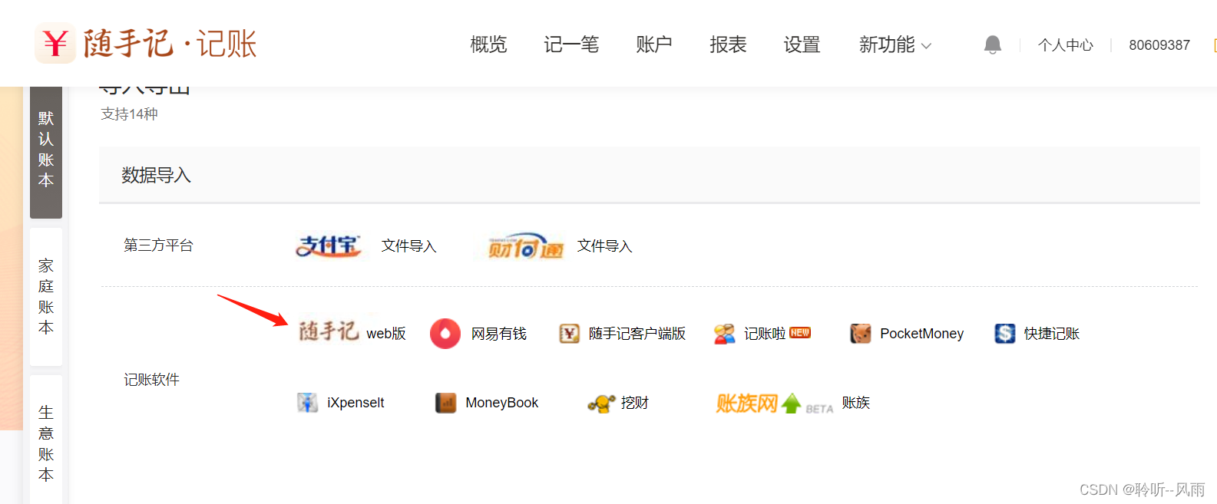Screen dimensions: 1217x504
Task: Click the account number 80609387
Action: pyautogui.click(x=1159, y=45)
